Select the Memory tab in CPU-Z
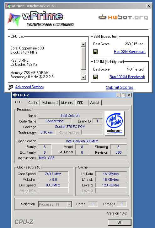Viewport: 155px width, 228px height. click(67, 103)
